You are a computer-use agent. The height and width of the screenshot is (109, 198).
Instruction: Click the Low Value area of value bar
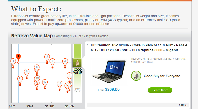[77, 90]
